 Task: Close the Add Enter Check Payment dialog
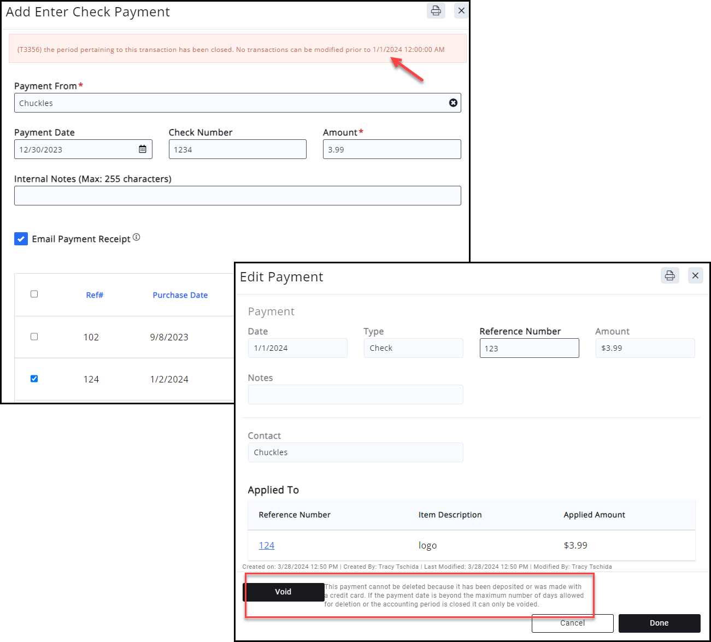461,10
